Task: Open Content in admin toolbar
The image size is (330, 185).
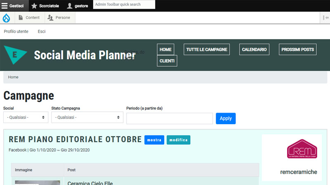Action: [x=29, y=18]
